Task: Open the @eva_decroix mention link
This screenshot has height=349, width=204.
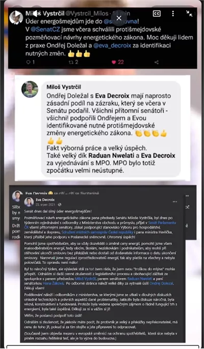Action: tap(112, 46)
